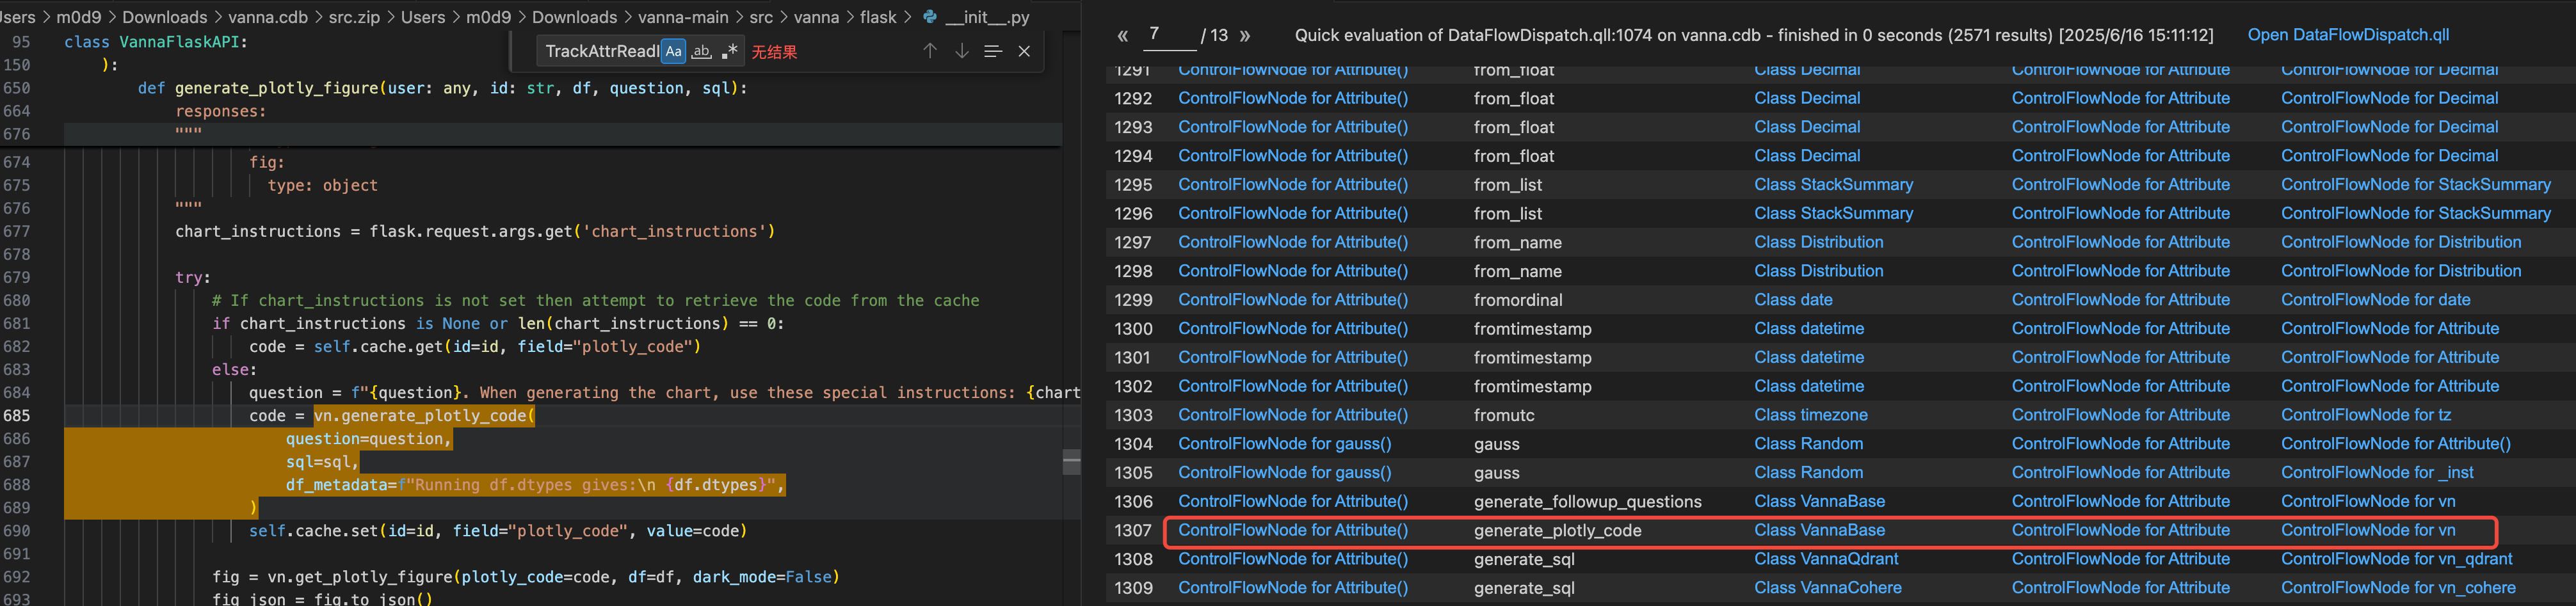The image size is (2576, 606).
Task: Open flask breadcrumb segment
Action: point(878,17)
